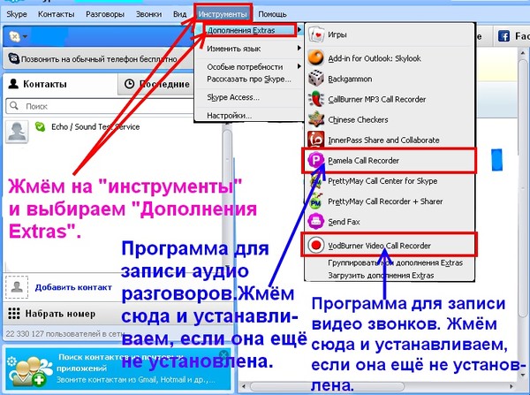Click the phone call icon in banner
This screenshot has width=530, height=395.
(13, 58)
